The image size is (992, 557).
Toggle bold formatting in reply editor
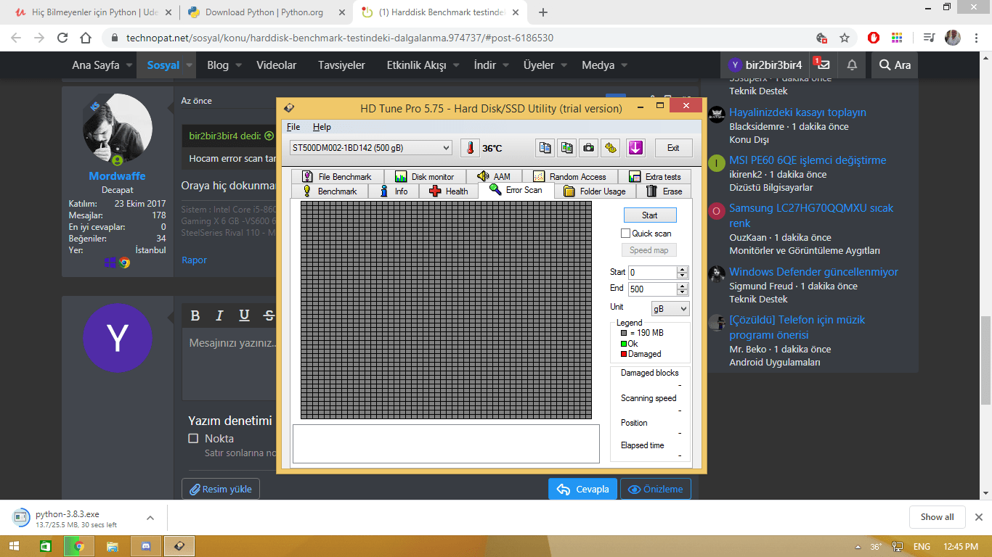point(195,315)
